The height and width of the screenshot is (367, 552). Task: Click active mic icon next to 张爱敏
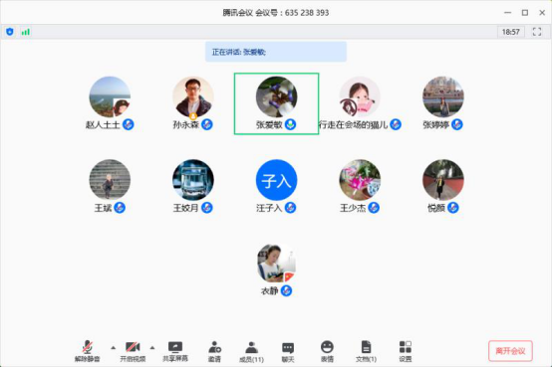point(290,124)
